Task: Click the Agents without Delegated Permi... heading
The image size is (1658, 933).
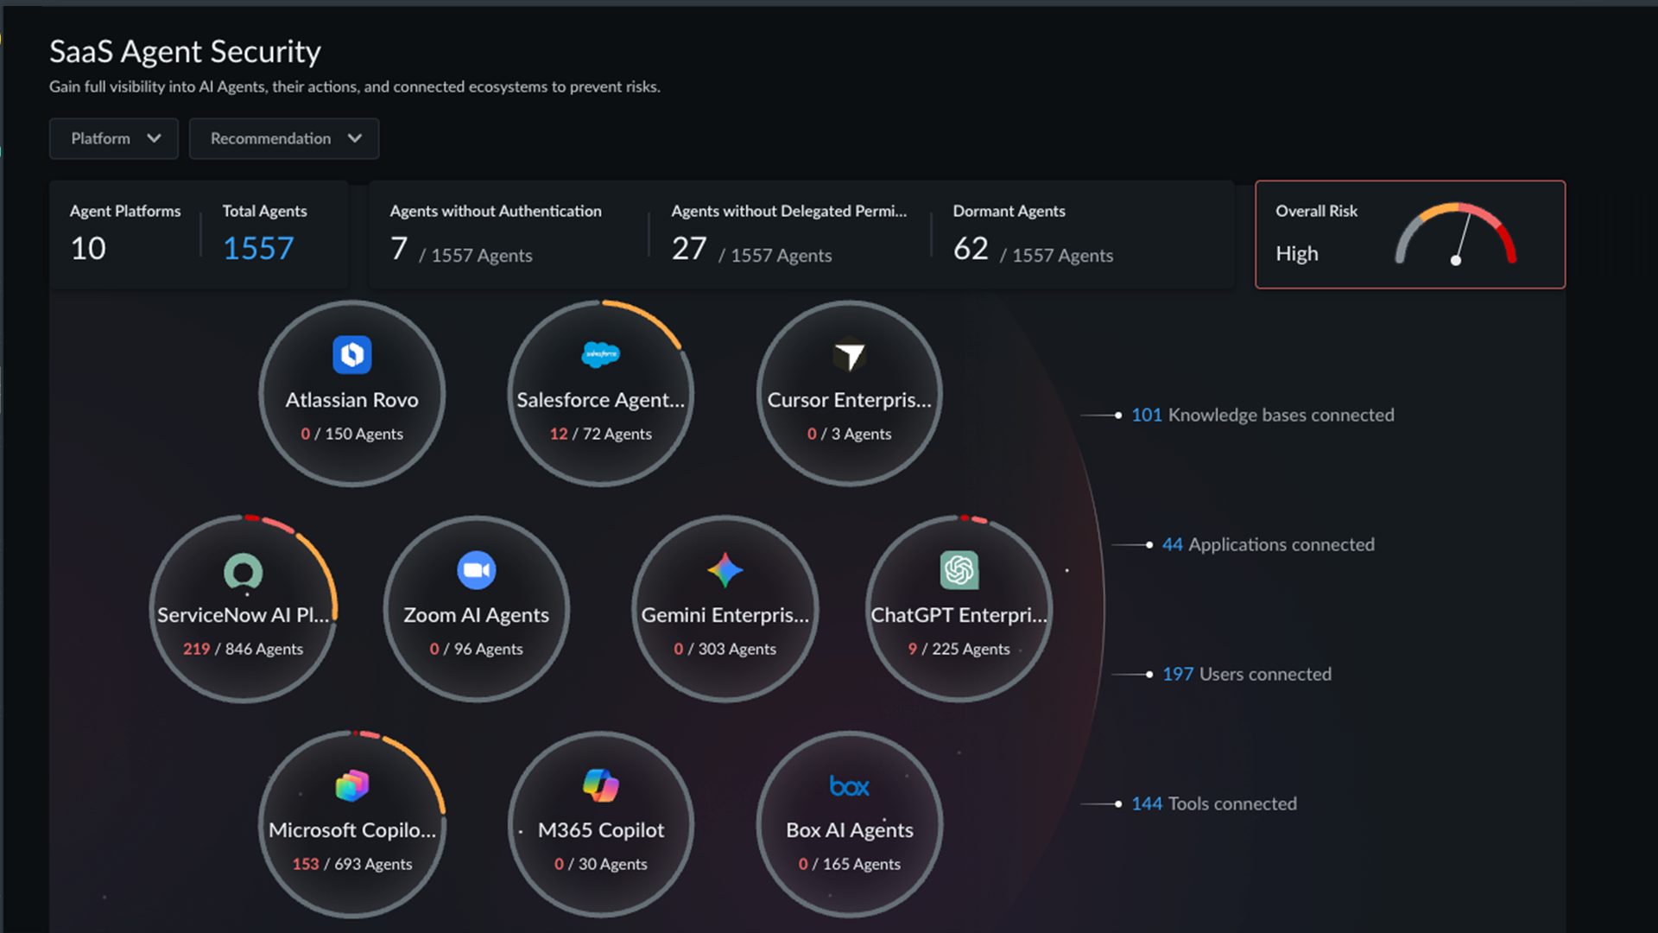Action: tap(789, 211)
